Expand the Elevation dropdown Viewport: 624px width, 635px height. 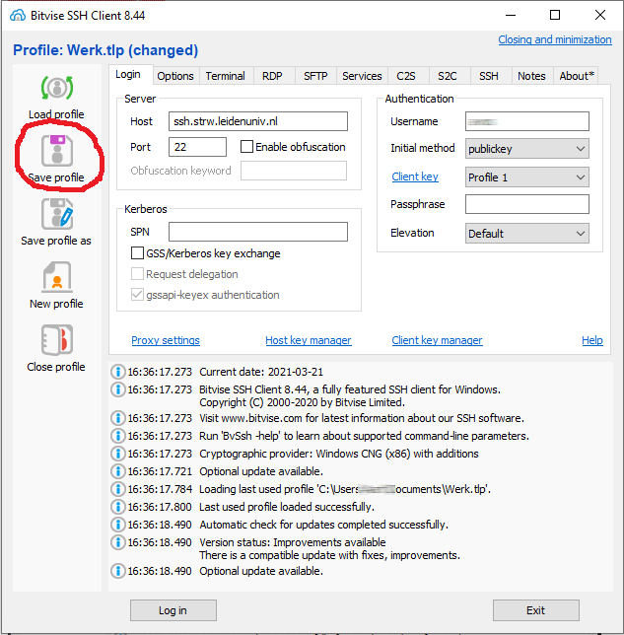pyautogui.click(x=526, y=234)
